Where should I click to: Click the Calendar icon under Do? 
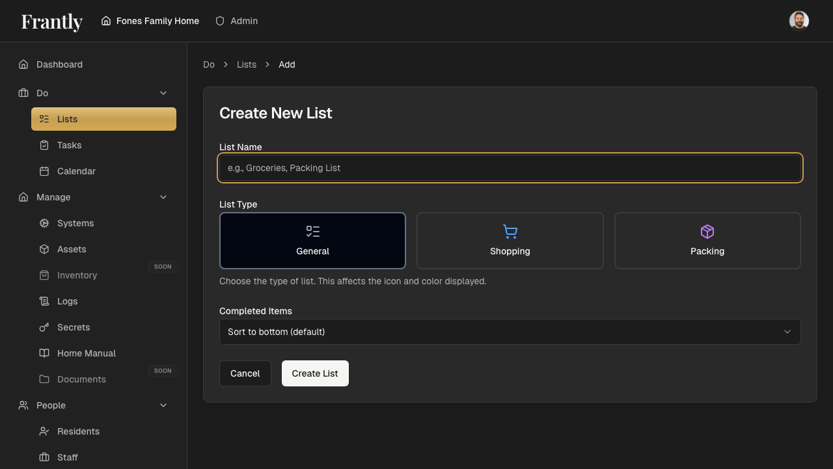click(x=44, y=171)
